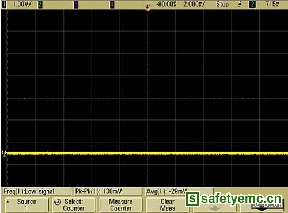Click the orange trigger position marker
Viewport: 288px width, 213px height.
click(x=147, y=8)
